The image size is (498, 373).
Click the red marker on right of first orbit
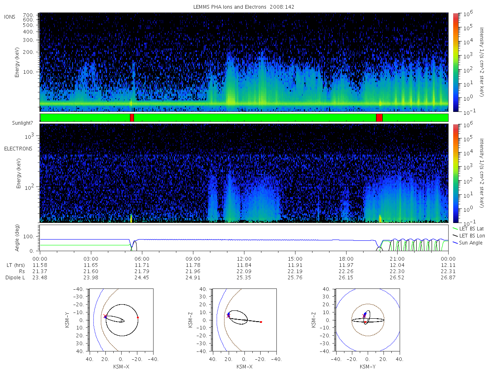(138, 317)
